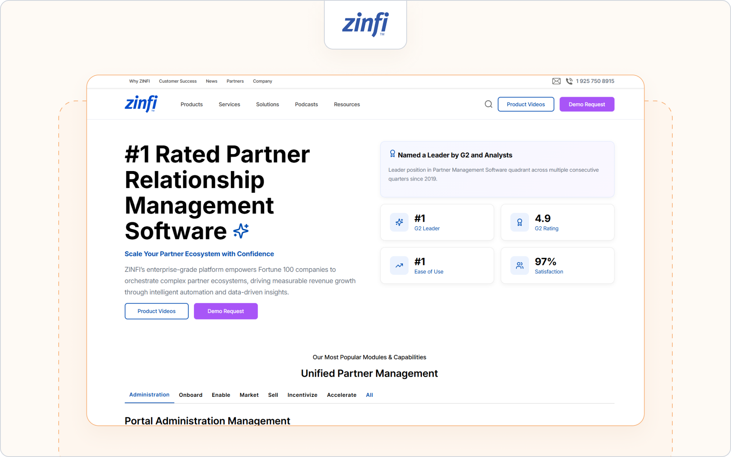Click Named a Leader by G2 and Analysts heading

pos(455,155)
